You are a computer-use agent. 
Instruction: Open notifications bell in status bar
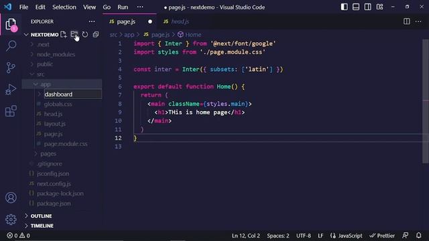point(418,235)
